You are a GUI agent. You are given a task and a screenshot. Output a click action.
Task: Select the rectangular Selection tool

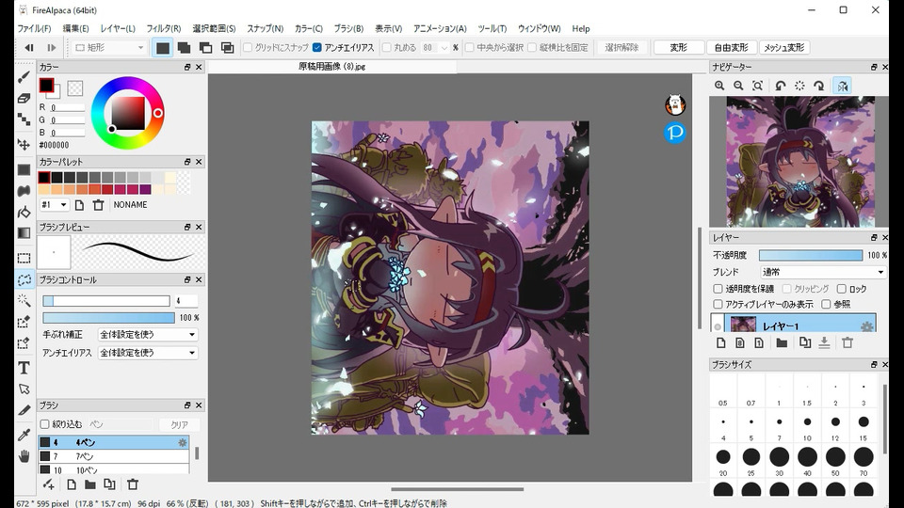24,258
